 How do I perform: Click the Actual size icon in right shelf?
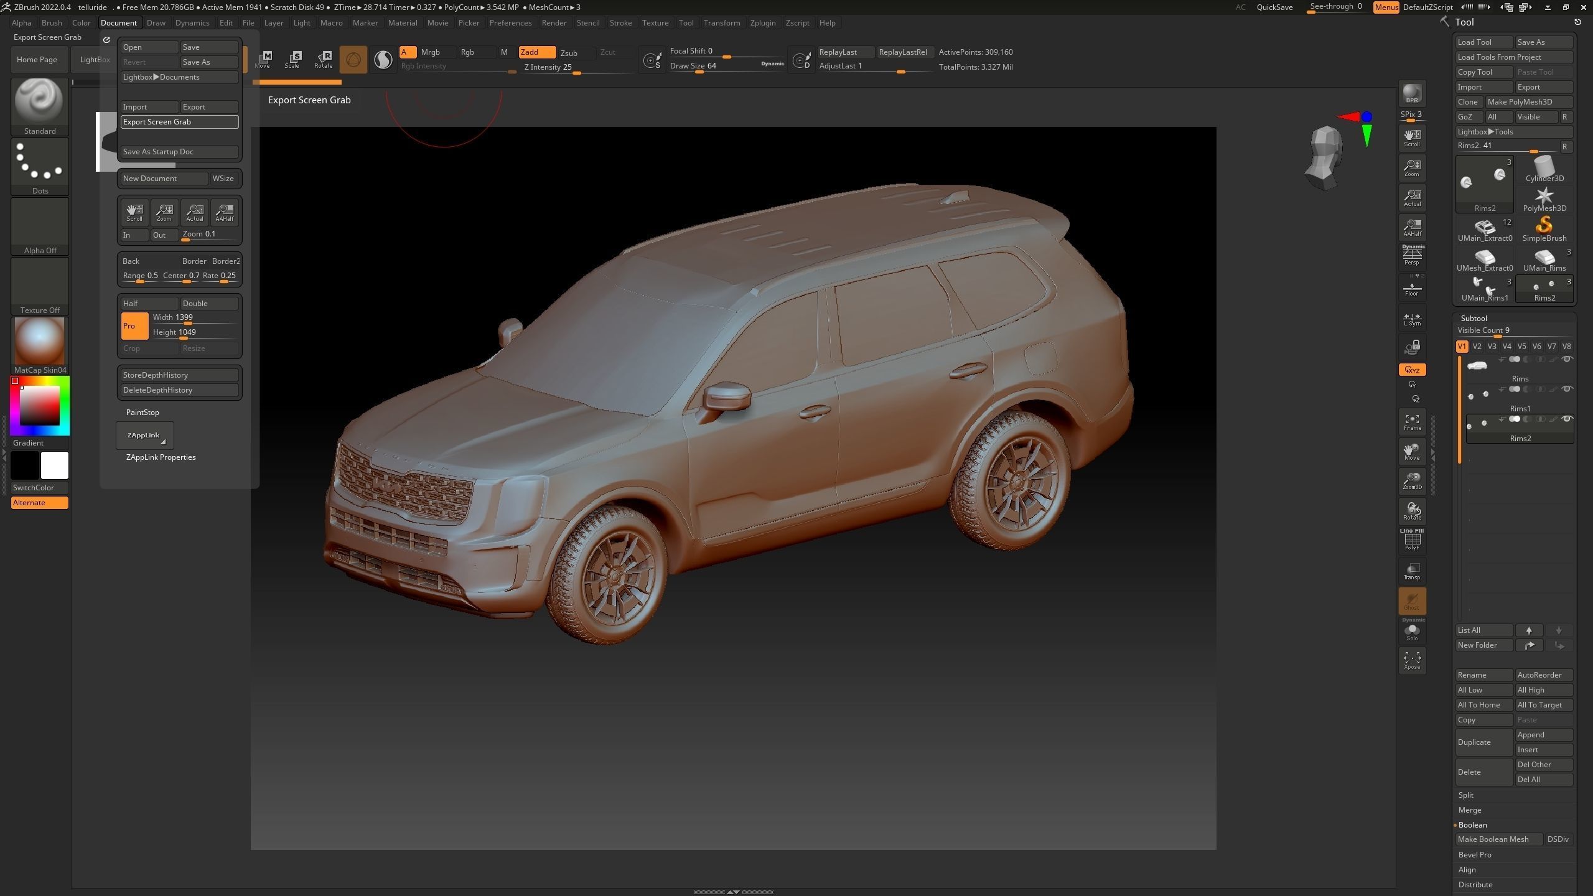tap(1412, 198)
